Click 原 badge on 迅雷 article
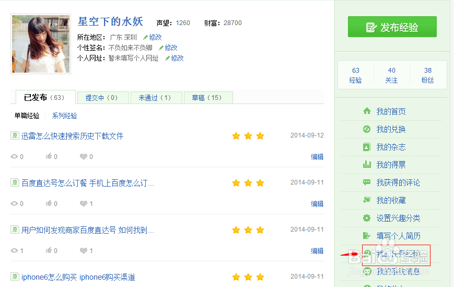 tap(15, 135)
